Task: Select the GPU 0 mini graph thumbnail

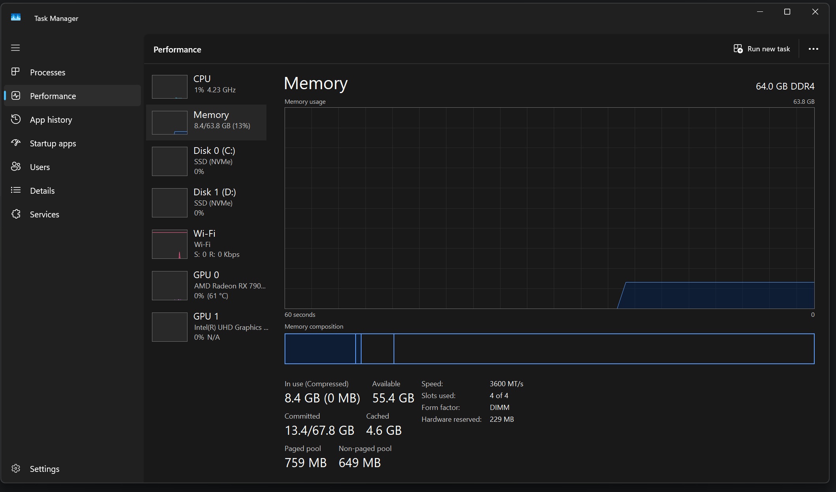Action: [x=170, y=286]
